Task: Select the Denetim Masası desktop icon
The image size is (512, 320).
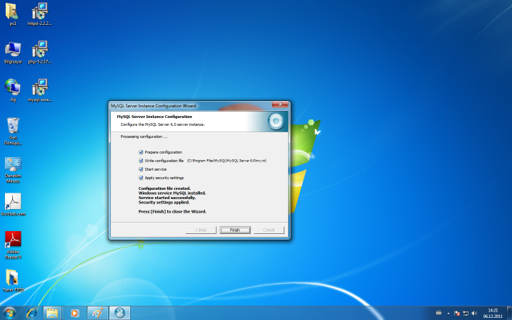Action: tap(13, 165)
